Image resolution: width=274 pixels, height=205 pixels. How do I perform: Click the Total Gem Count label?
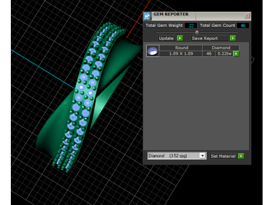pyautogui.click(x=217, y=26)
